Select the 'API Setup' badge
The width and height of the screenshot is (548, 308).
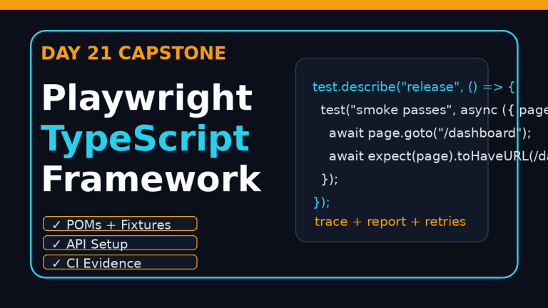(x=120, y=243)
